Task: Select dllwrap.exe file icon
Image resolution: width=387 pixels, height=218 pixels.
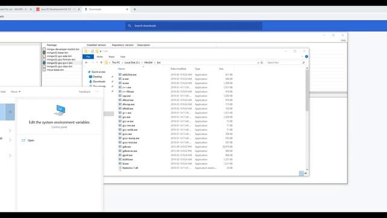Action: pos(120,104)
